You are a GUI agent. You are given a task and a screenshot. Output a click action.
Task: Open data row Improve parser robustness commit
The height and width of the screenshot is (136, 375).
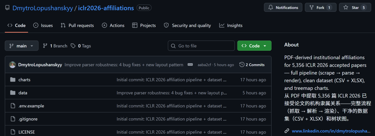(172, 93)
